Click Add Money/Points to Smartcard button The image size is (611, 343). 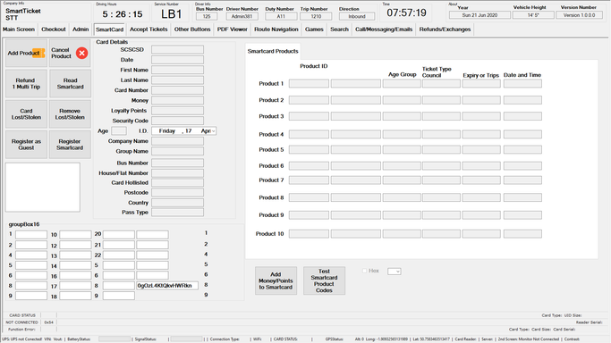(x=276, y=280)
